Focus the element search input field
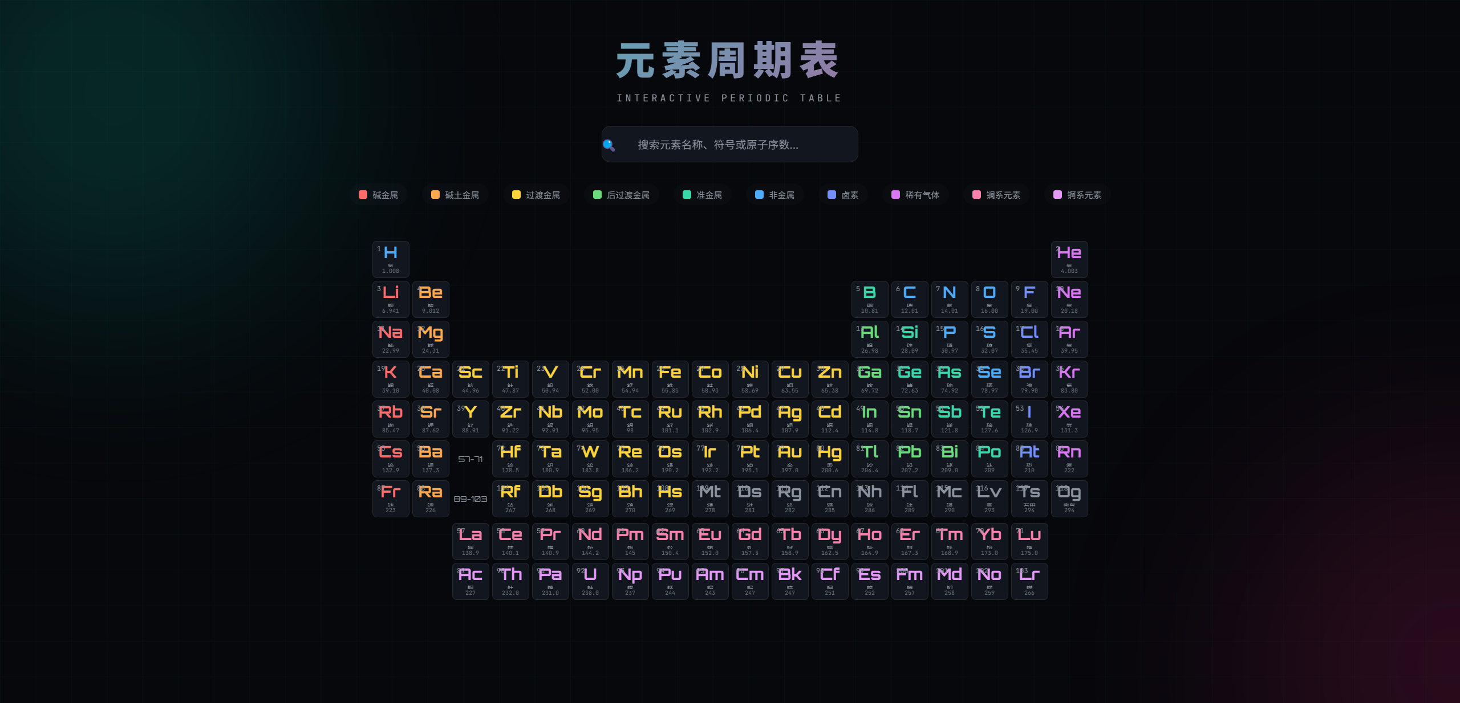The image size is (1460, 703). pos(736,145)
